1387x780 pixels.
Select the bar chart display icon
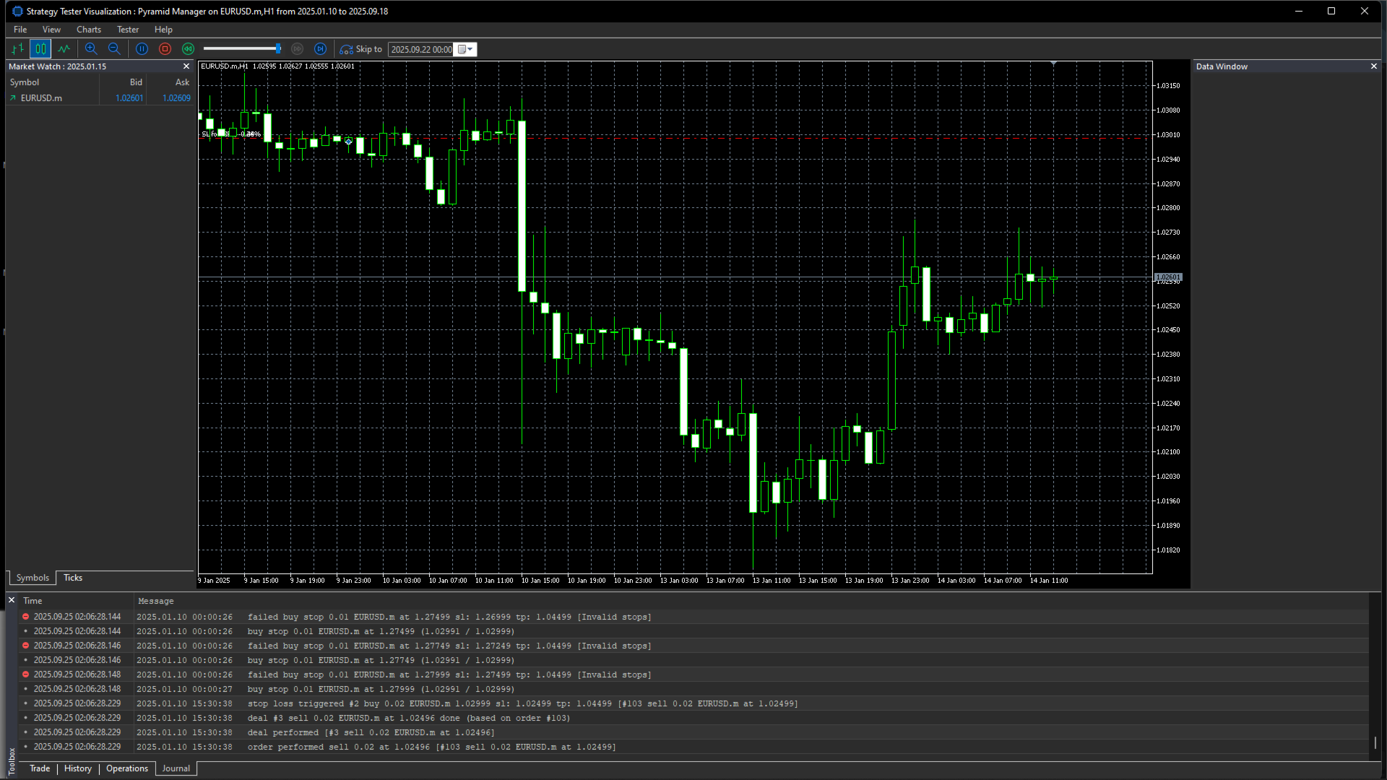(x=17, y=49)
